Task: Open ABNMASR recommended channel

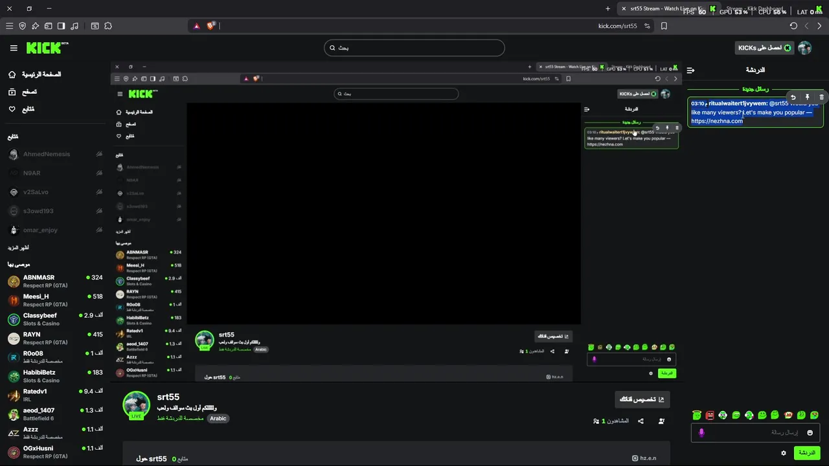Action: pyautogui.click(x=55, y=282)
